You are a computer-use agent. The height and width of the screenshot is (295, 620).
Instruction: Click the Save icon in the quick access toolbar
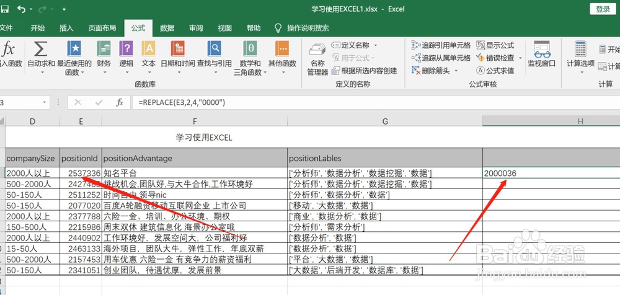pyautogui.click(x=4, y=9)
